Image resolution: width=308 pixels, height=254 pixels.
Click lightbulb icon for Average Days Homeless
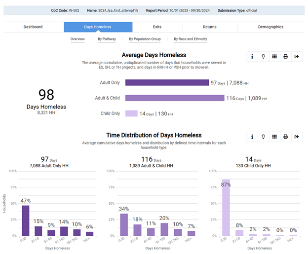click(x=264, y=56)
